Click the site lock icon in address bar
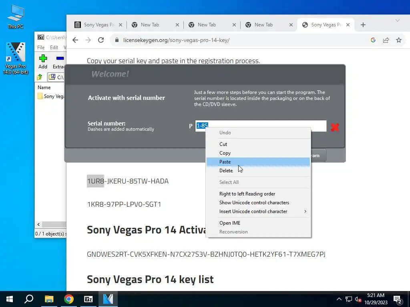Image resolution: width=410 pixels, height=307 pixels. point(117,40)
